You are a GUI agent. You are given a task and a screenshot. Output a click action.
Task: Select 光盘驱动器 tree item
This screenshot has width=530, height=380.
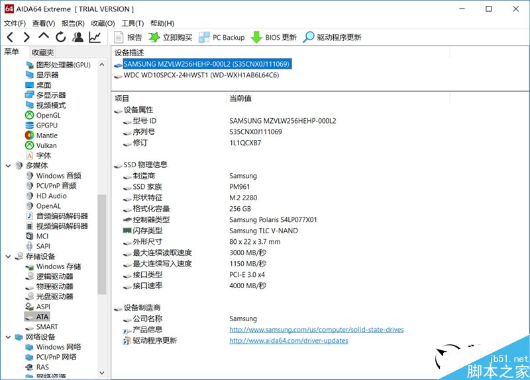click(49, 296)
